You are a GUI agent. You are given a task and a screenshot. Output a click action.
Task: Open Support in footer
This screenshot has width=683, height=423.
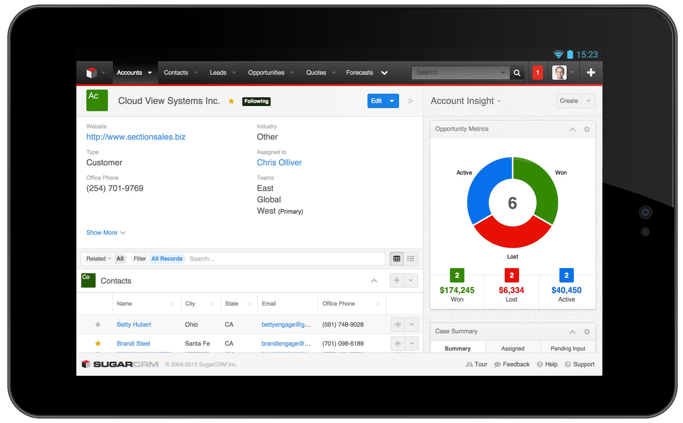(x=580, y=364)
